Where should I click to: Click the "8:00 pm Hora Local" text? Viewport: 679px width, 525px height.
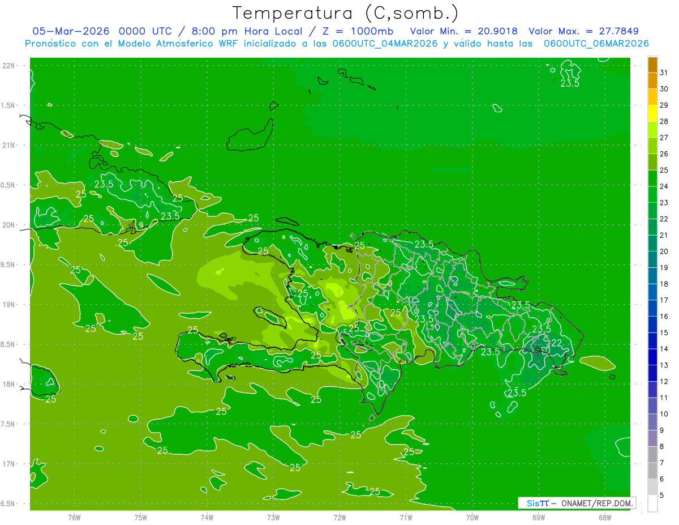[x=249, y=31]
